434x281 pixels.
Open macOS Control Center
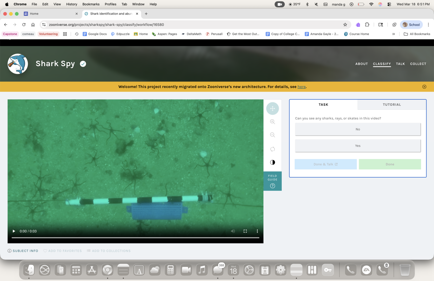coord(389,4)
